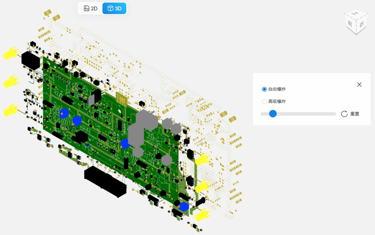Select the lowest yellow connector on the left side
The height and width of the screenshot is (235, 375).
pyautogui.click(x=10, y=110)
